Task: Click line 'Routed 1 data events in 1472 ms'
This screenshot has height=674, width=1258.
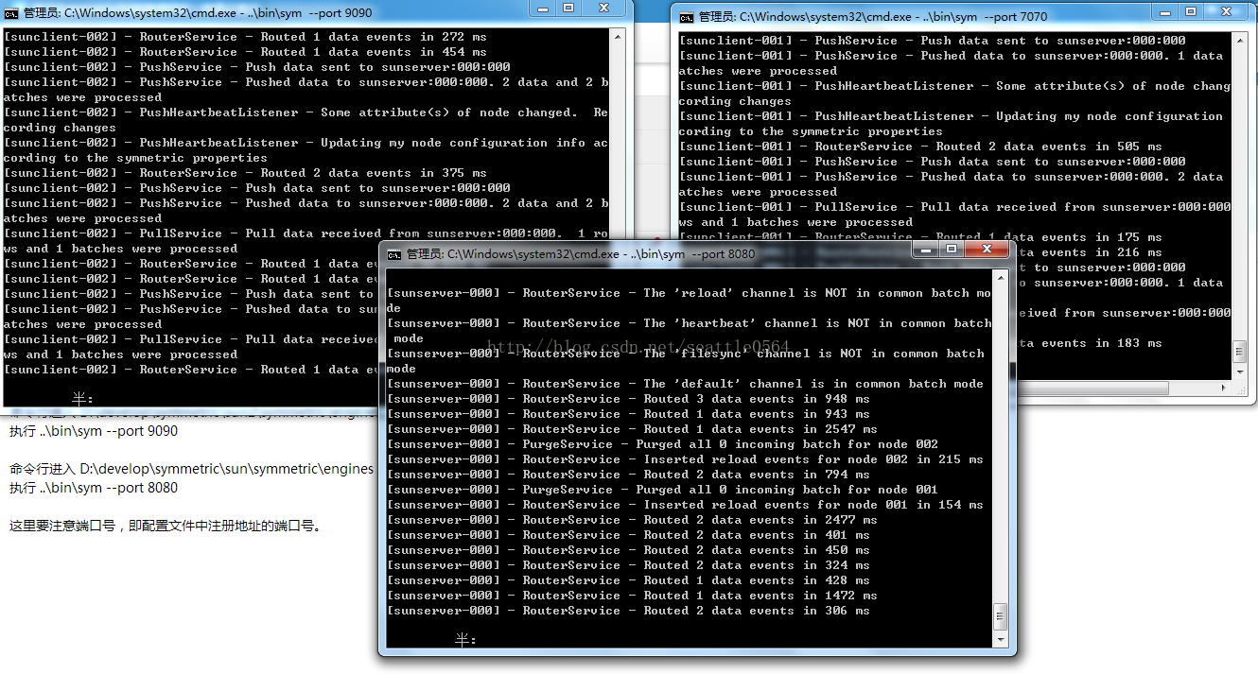Action: tap(632, 596)
